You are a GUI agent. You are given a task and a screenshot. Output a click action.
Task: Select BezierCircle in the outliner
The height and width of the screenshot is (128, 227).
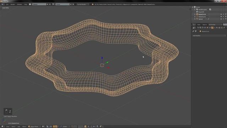[x=202, y=14]
